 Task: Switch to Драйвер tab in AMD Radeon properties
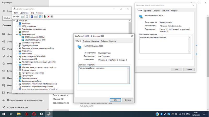coord(147,11)
